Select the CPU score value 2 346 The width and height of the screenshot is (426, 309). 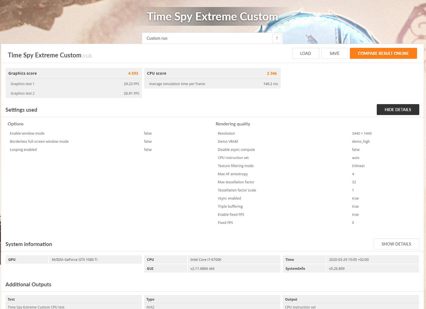click(272, 73)
